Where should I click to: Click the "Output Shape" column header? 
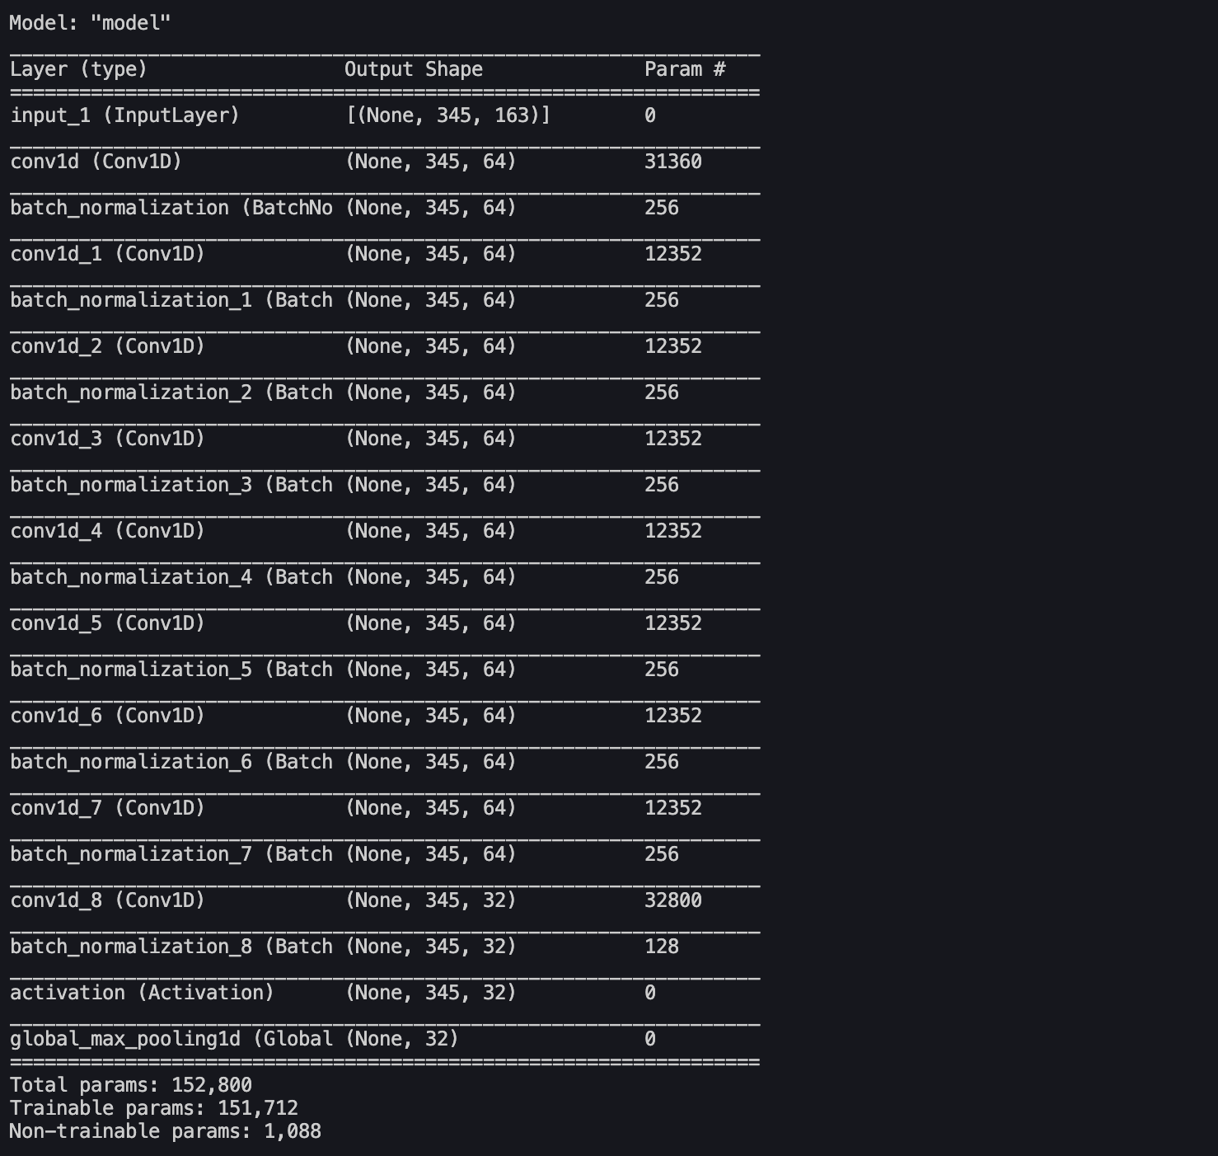[x=413, y=69]
